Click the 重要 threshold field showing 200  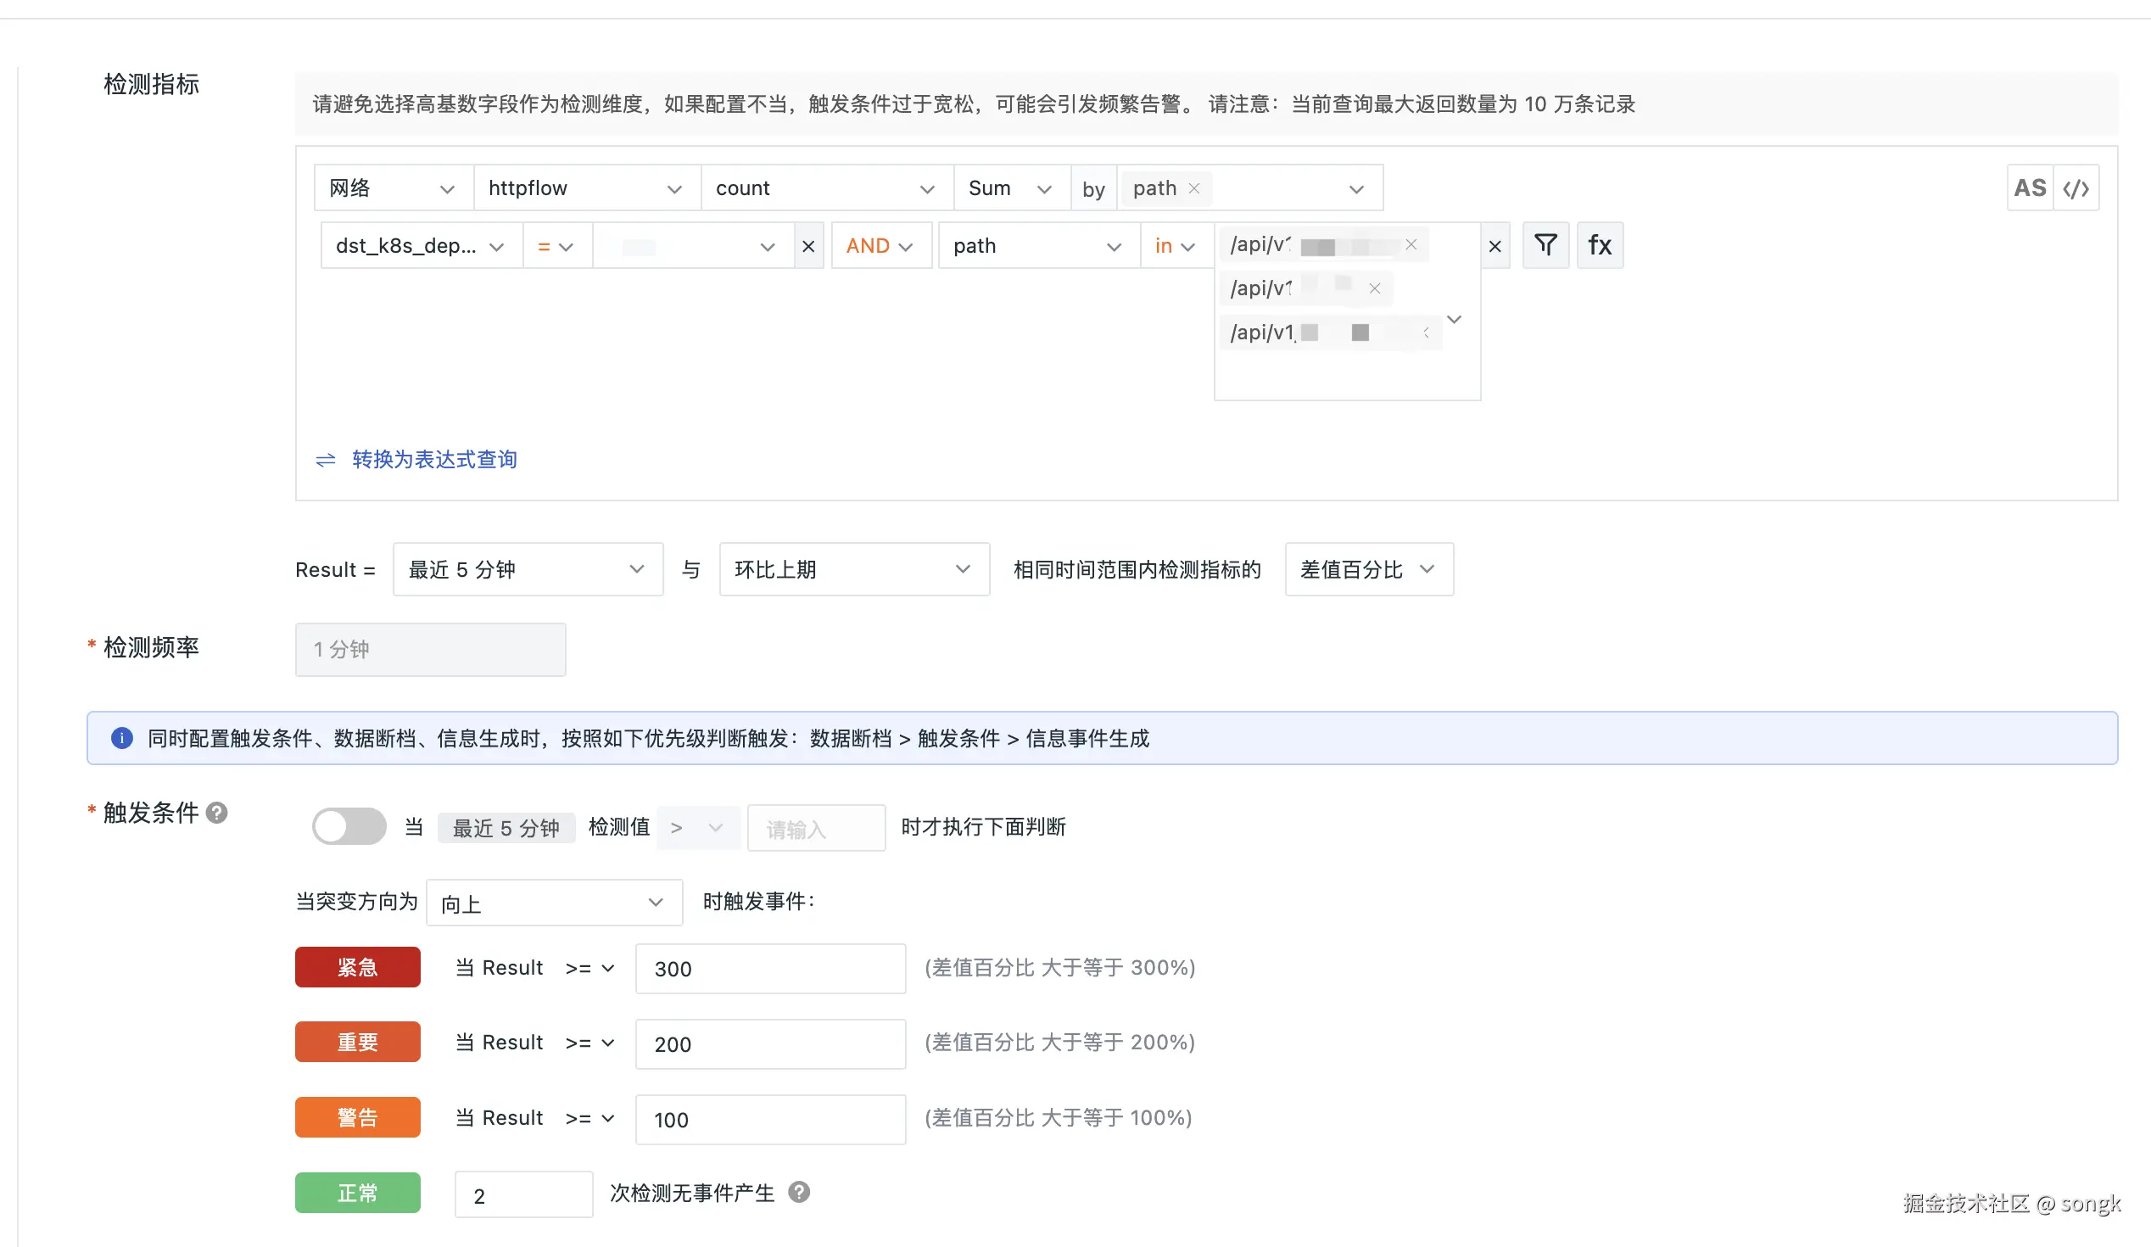pos(769,1043)
